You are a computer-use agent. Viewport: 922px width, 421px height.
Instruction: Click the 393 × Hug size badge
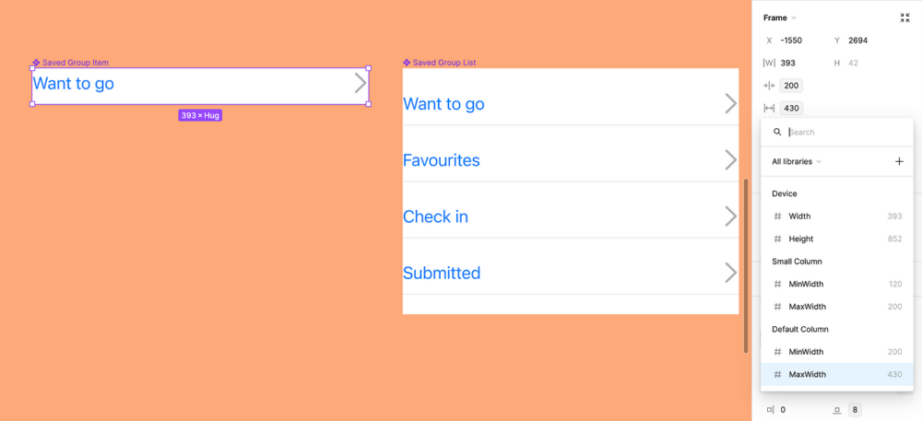(x=200, y=115)
